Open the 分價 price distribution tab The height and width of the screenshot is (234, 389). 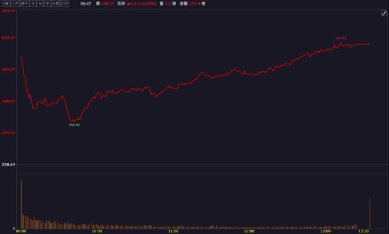tap(55, 3)
